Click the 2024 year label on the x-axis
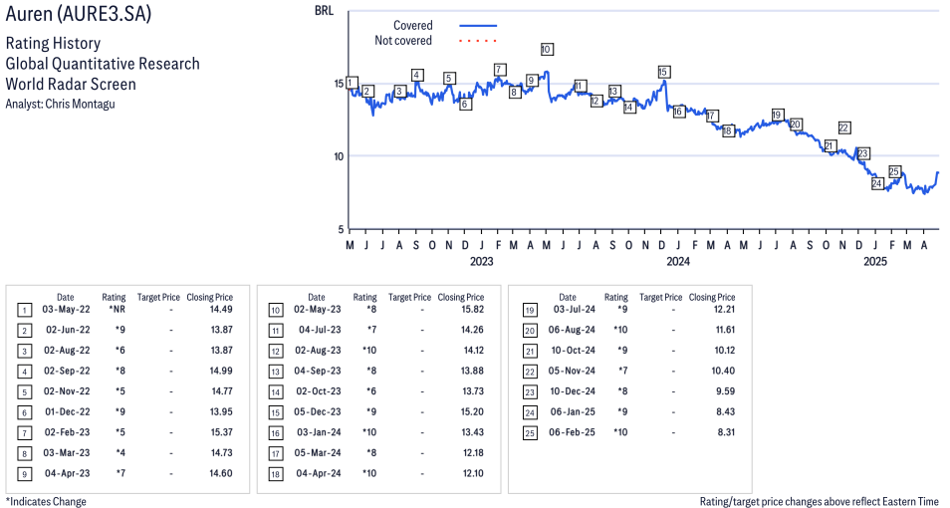Image resolution: width=950 pixels, height=508 pixels. (x=678, y=261)
